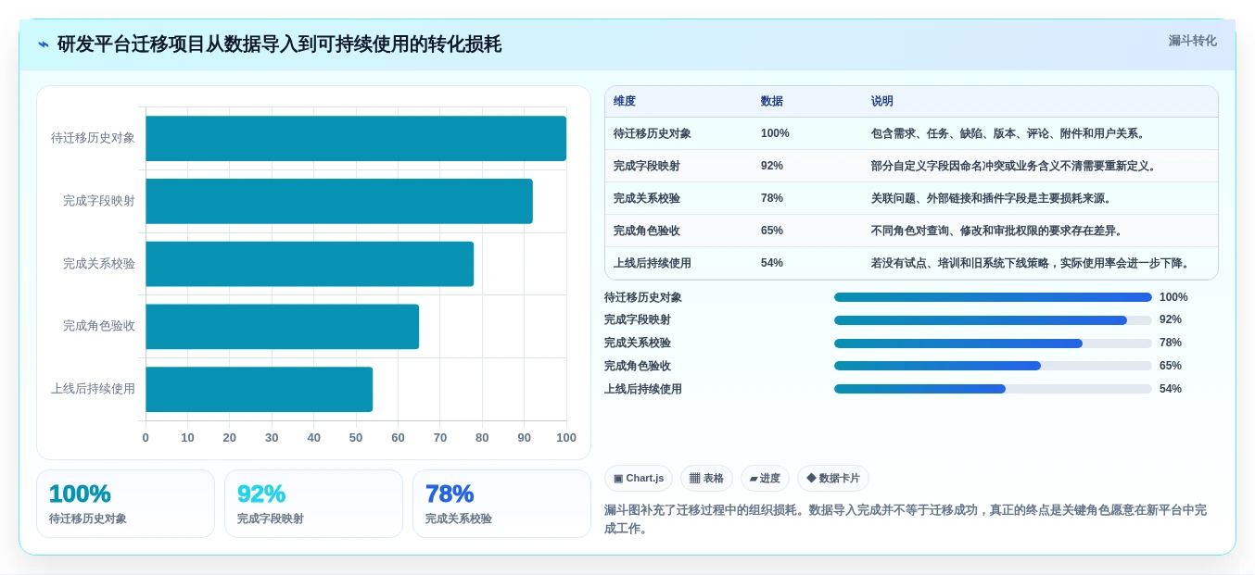This screenshot has width=1255, height=575.
Task: Click the Chart.js tag chip
Action: pos(639,479)
